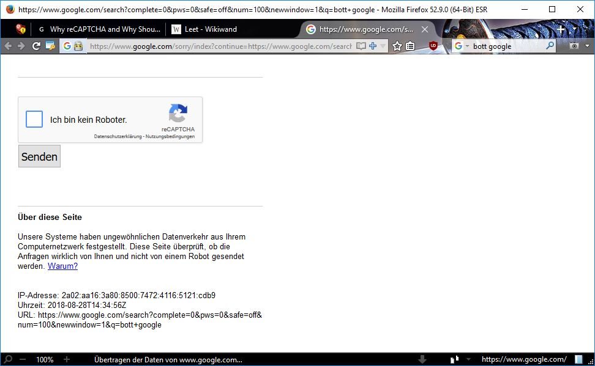Show the bookmarks list icon

(x=410, y=46)
